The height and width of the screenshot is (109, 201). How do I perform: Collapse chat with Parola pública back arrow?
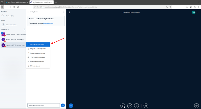click(x=28, y=12)
